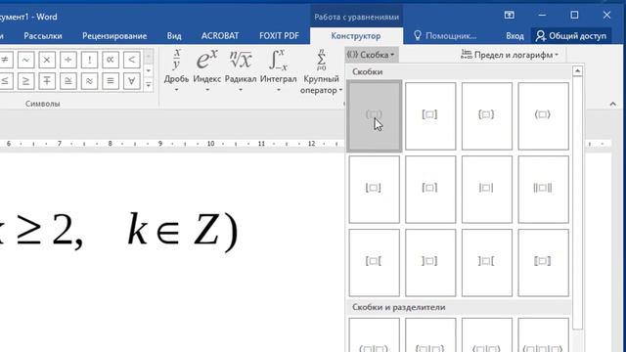
Task: Insert the for-all symbol
Action: [131, 81]
